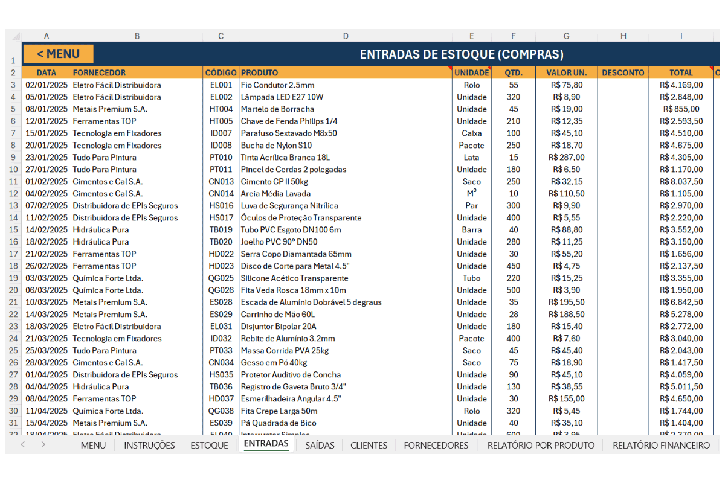Click the UNIDADE header cell
This screenshot has height=483, width=725.
pos(472,72)
